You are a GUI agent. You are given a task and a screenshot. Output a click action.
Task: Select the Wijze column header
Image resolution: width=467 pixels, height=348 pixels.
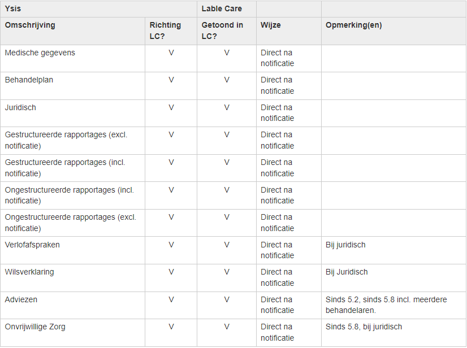(271, 25)
